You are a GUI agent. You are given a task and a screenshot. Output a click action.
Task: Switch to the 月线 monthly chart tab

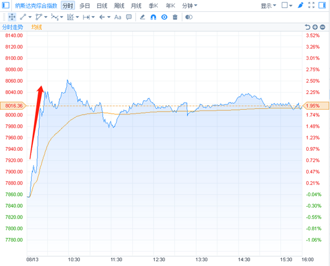136,6
